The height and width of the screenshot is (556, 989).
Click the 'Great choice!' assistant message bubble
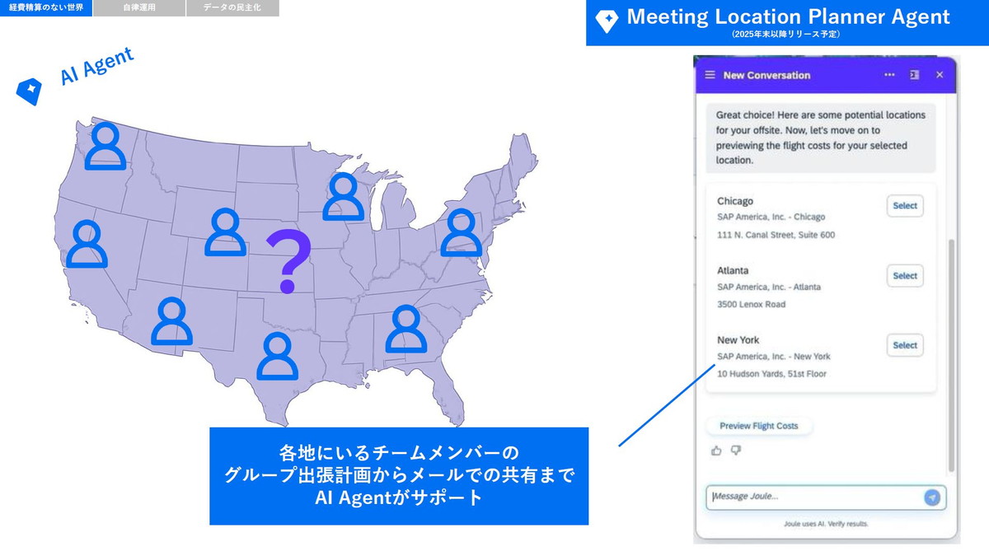coord(821,138)
